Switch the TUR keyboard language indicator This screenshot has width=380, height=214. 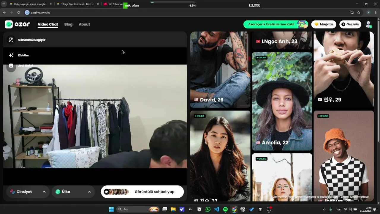click(x=338, y=209)
